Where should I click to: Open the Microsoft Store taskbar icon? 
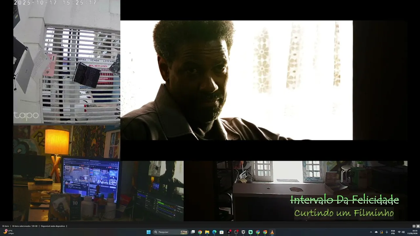[221, 232]
